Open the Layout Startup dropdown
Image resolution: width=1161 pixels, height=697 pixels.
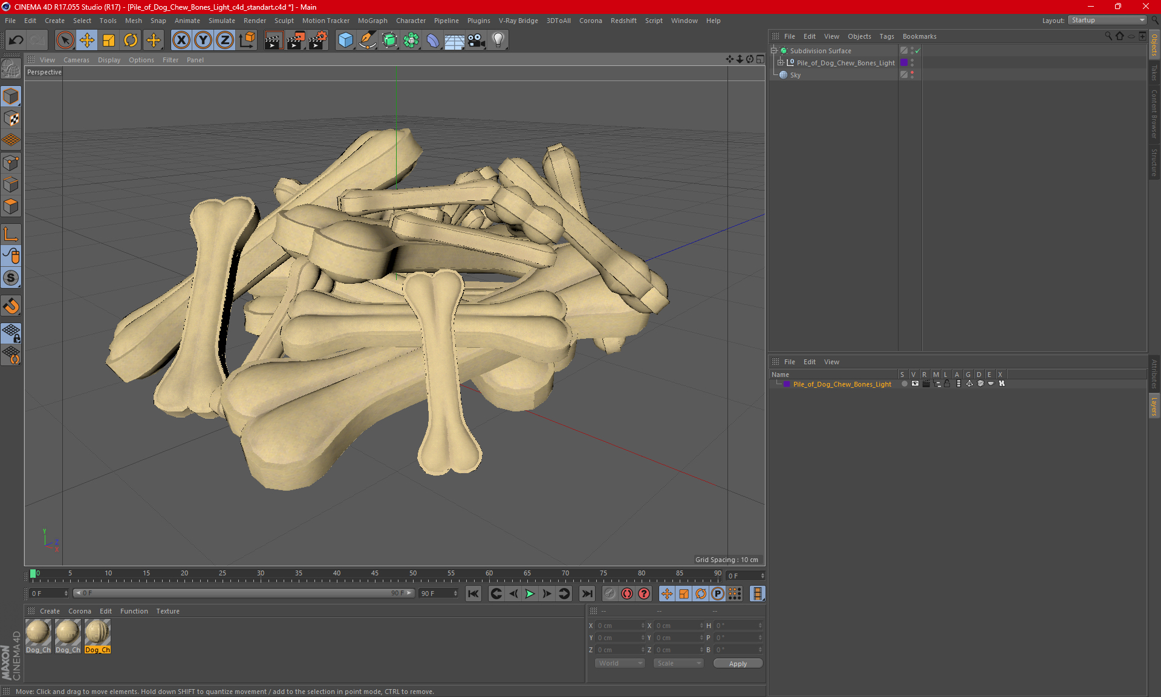(x=1108, y=20)
